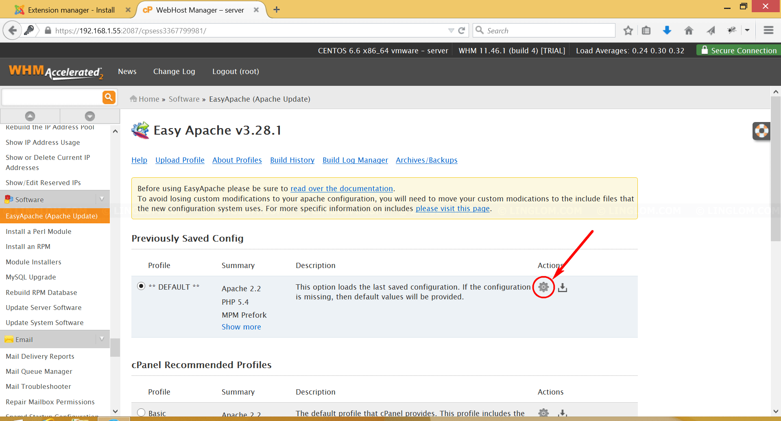Click the Home breadcrumb icon
This screenshot has height=421, width=781.
[133, 99]
